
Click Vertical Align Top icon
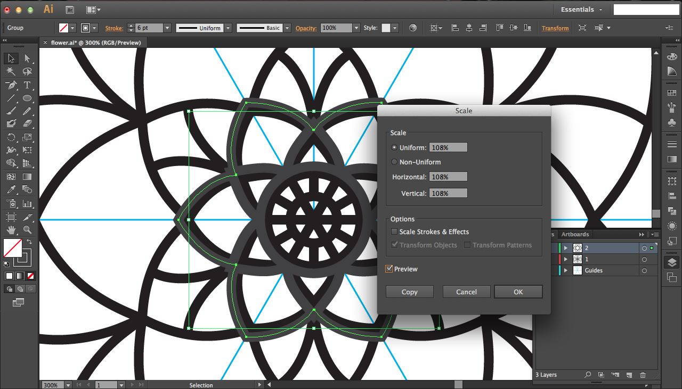(x=499, y=28)
